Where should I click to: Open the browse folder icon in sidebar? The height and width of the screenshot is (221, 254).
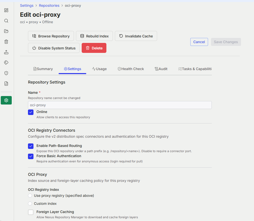6,31
